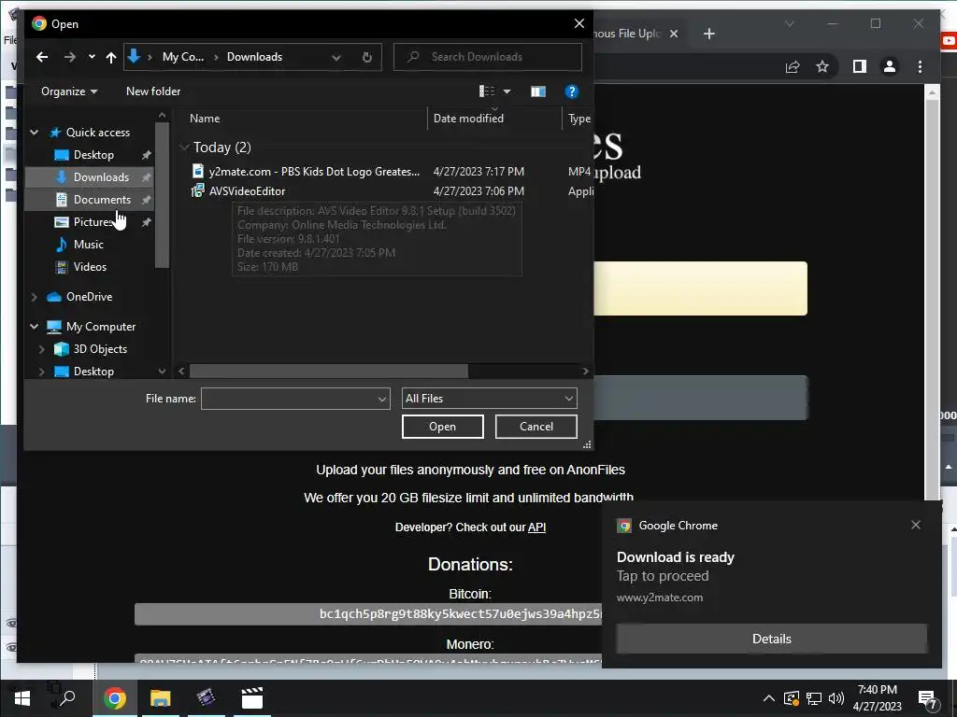957x717 pixels.
Task: Switch to Chrome from taskbar
Action: point(114,698)
